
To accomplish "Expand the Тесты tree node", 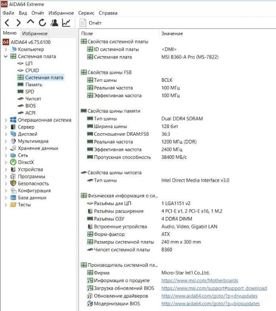I will (x=6, y=205).
